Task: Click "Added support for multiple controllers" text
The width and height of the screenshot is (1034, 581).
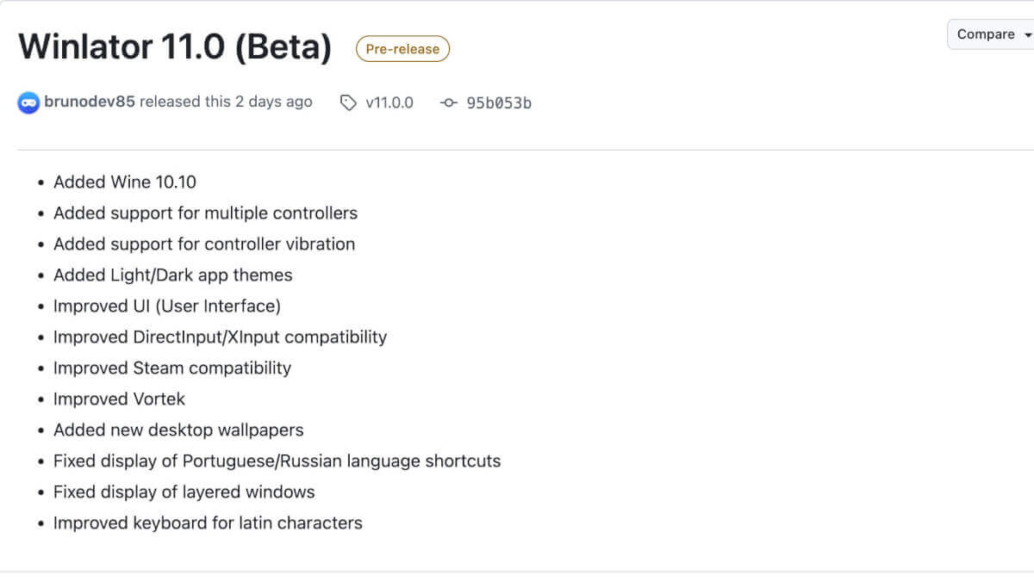Action: [205, 213]
